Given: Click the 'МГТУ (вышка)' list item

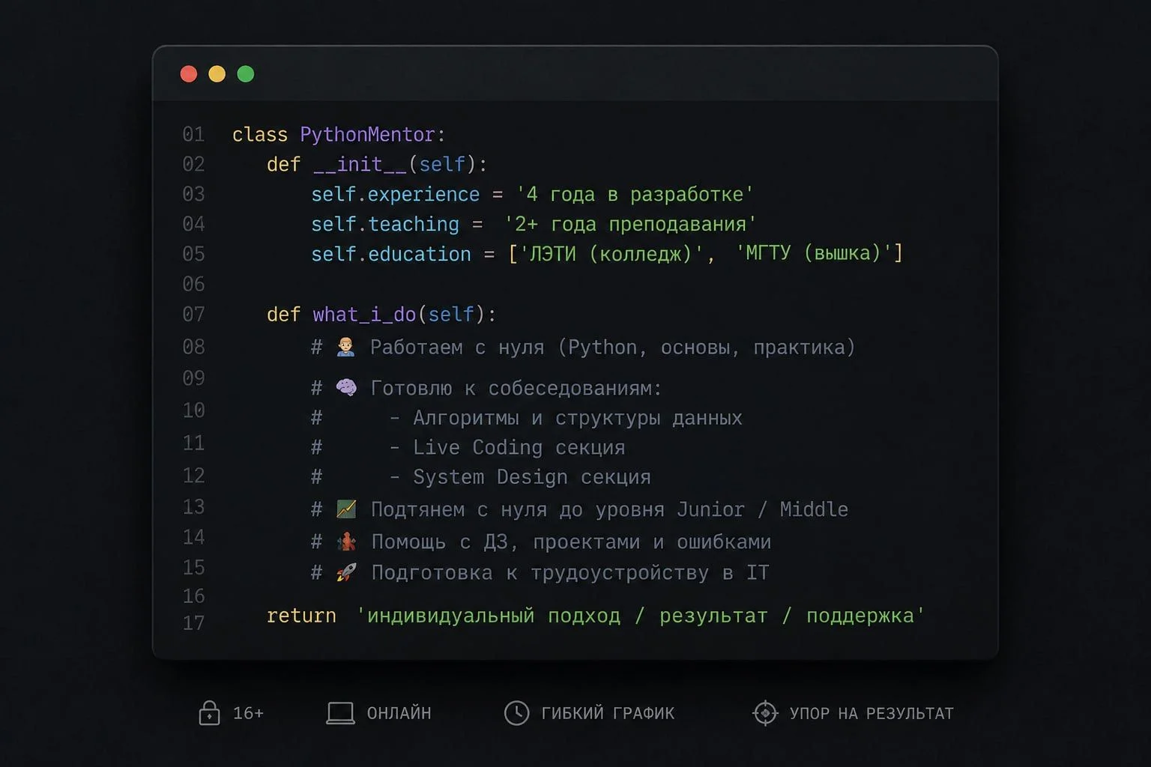Looking at the screenshot, I should 814,253.
